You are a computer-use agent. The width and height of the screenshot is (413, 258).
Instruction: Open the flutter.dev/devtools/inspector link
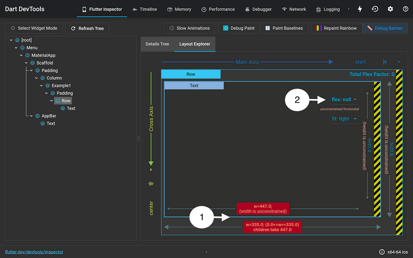point(34,252)
